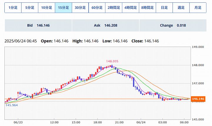Click the 12:00 time axis label
The height and width of the screenshot is (126, 212).
point(54,122)
